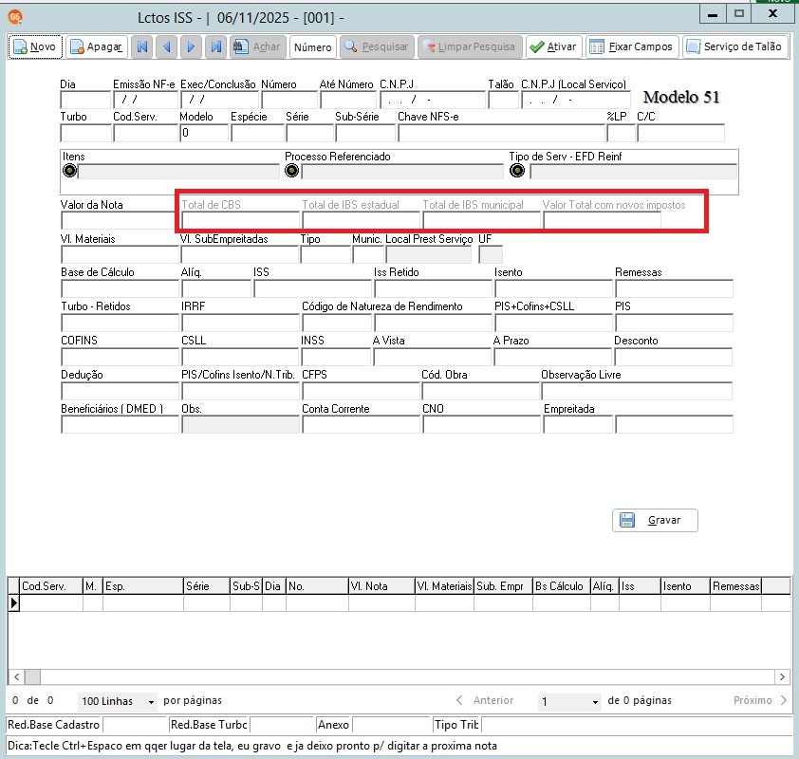
Task: Toggle Tipo de Serv - EFD Reinf round button
Action: (517, 171)
